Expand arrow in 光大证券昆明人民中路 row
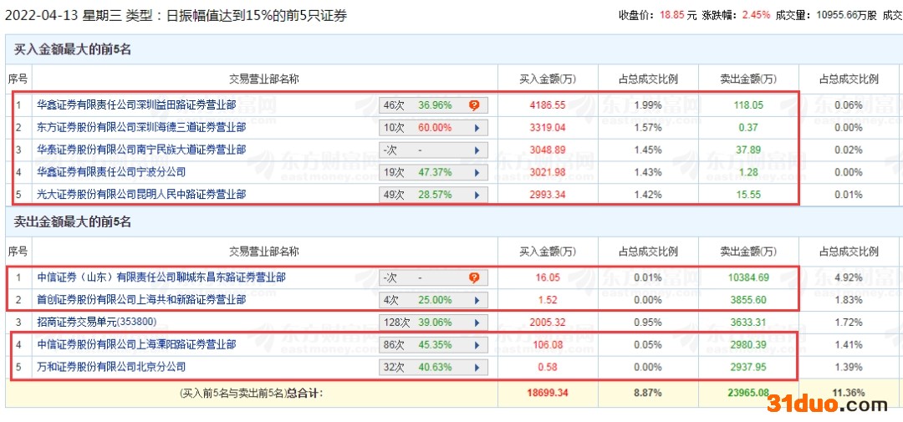The image size is (903, 422). click(x=477, y=195)
